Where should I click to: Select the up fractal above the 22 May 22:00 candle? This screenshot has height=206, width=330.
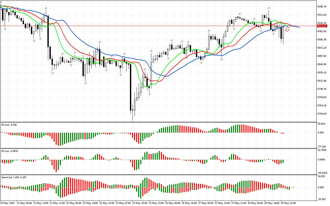click(x=100, y=42)
